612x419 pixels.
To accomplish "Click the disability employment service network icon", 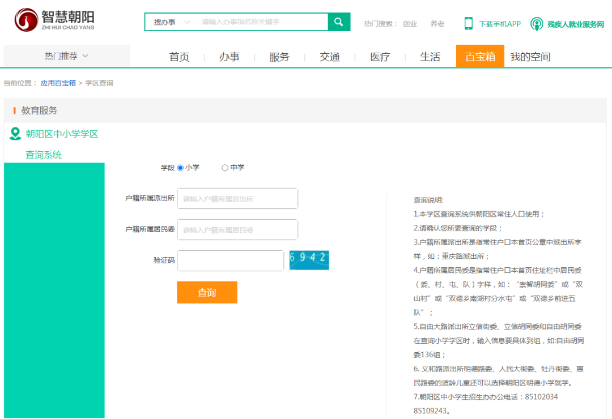I will pyautogui.click(x=536, y=24).
